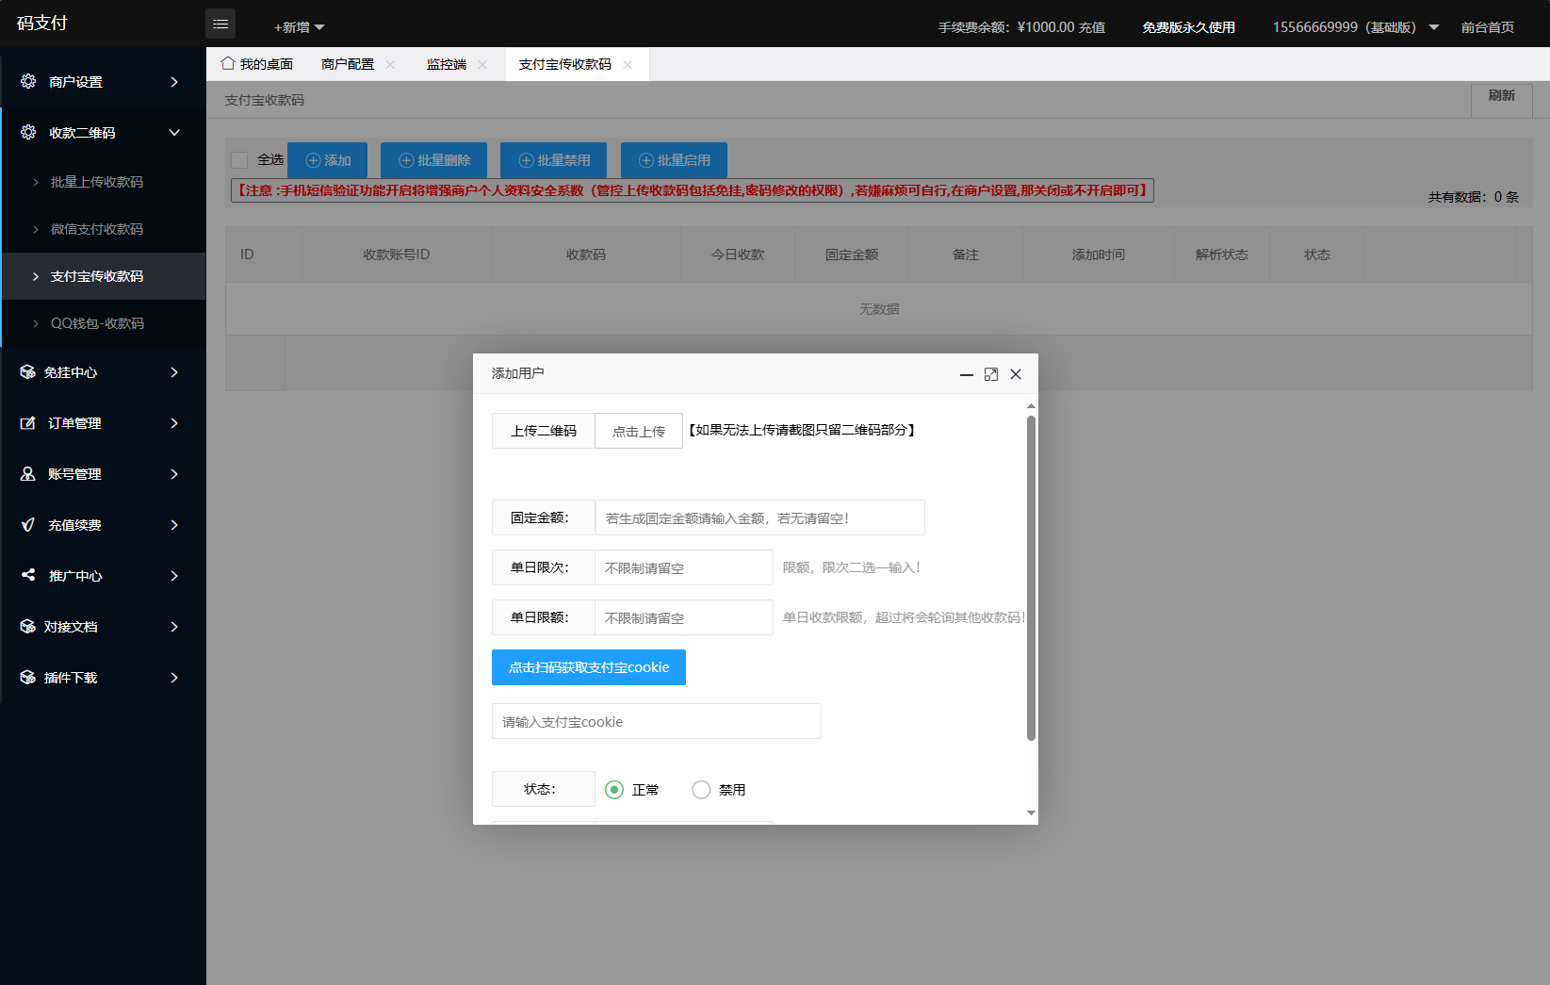Screen dimensions: 1550x985
Task: Select the 禁用 status radio button
Action: [701, 789]
